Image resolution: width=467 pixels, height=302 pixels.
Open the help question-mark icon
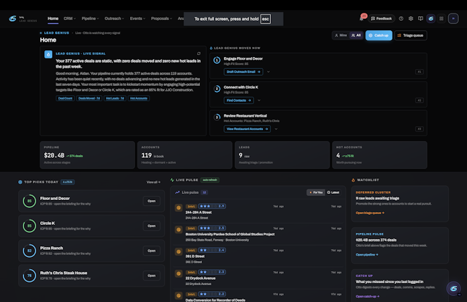tap(401, 19)
